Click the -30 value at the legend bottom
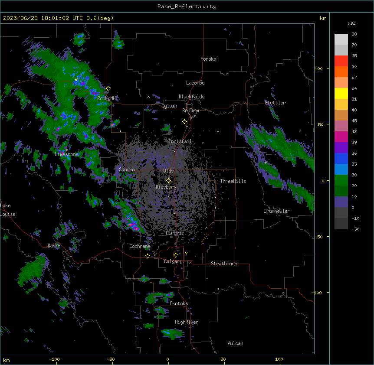This screenshot has width=374, height=365. [355, 229]
